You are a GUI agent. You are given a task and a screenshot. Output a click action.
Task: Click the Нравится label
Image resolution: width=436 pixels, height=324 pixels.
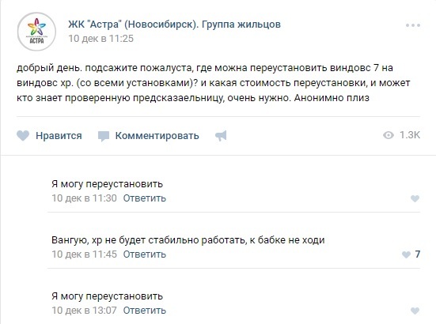pos(59,135)
